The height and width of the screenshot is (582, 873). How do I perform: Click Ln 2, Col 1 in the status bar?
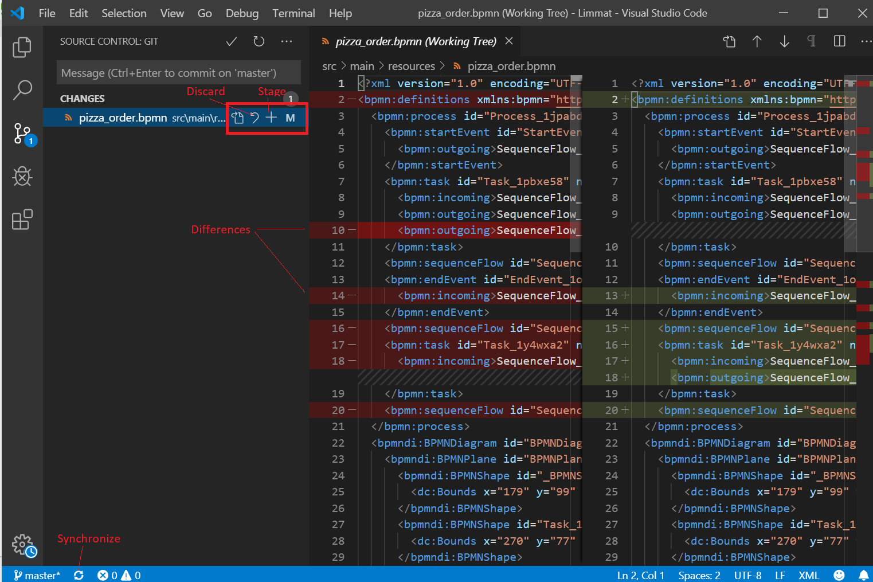tap(641, 575)
